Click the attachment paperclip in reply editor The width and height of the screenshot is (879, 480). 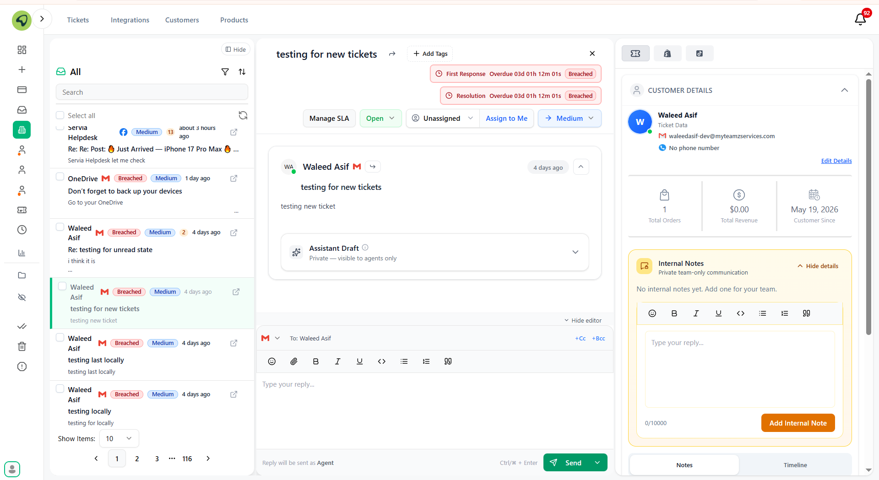(294, 361)
